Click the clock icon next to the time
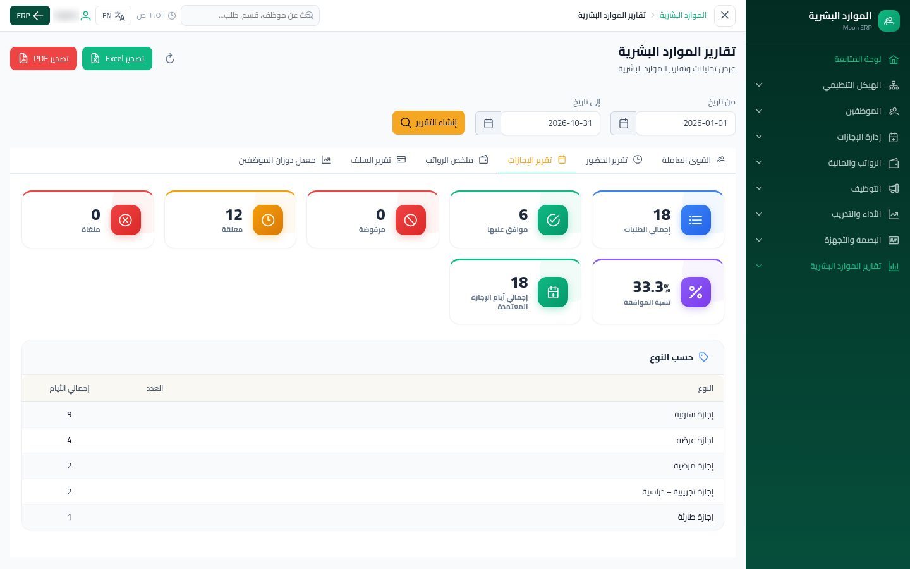This screenshot has width=910, height=569. tap(172, 16)
